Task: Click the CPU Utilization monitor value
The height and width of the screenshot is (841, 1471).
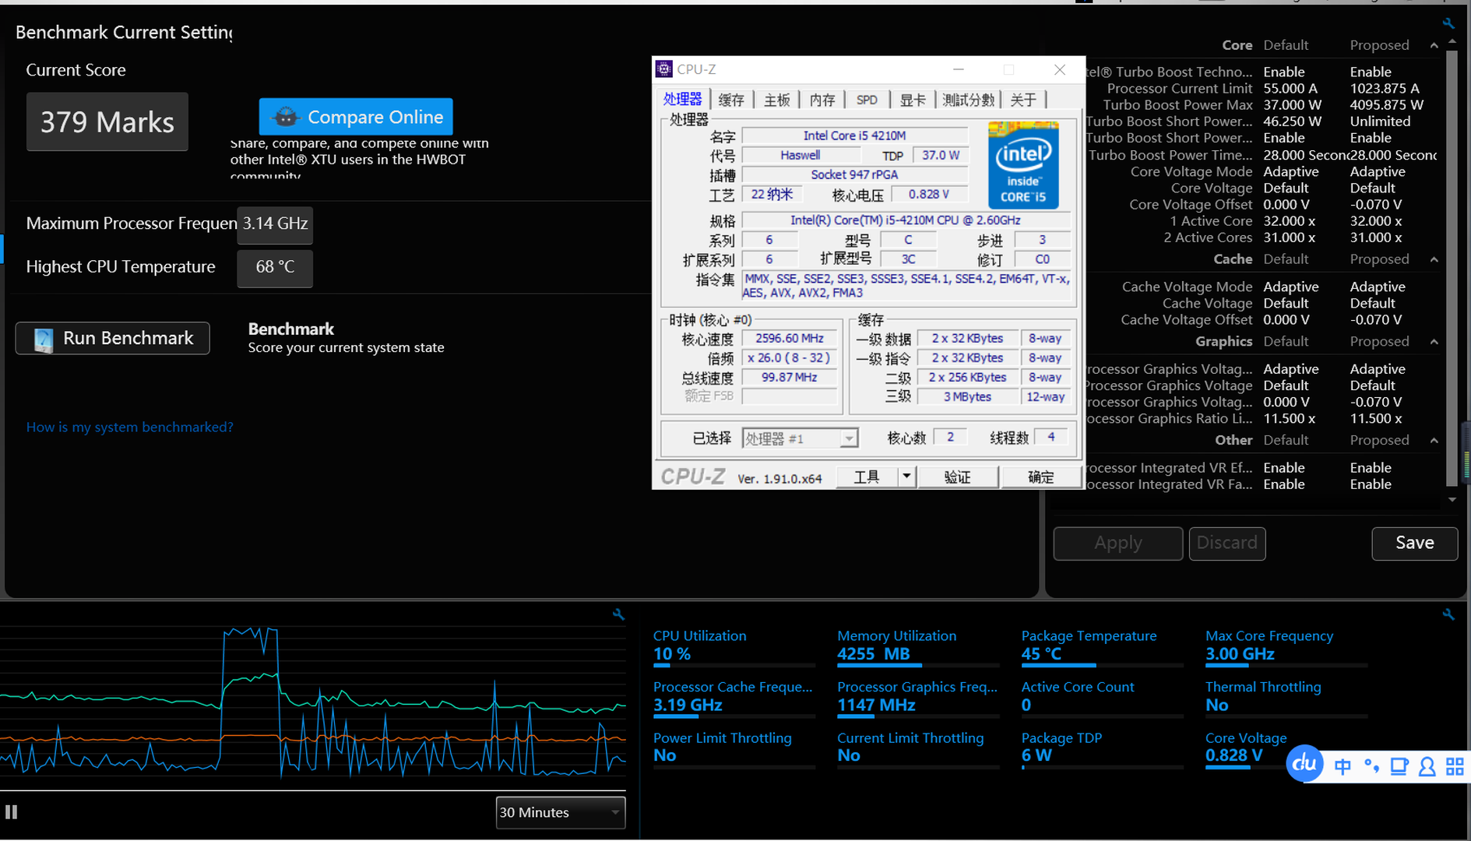Action: 672,654
